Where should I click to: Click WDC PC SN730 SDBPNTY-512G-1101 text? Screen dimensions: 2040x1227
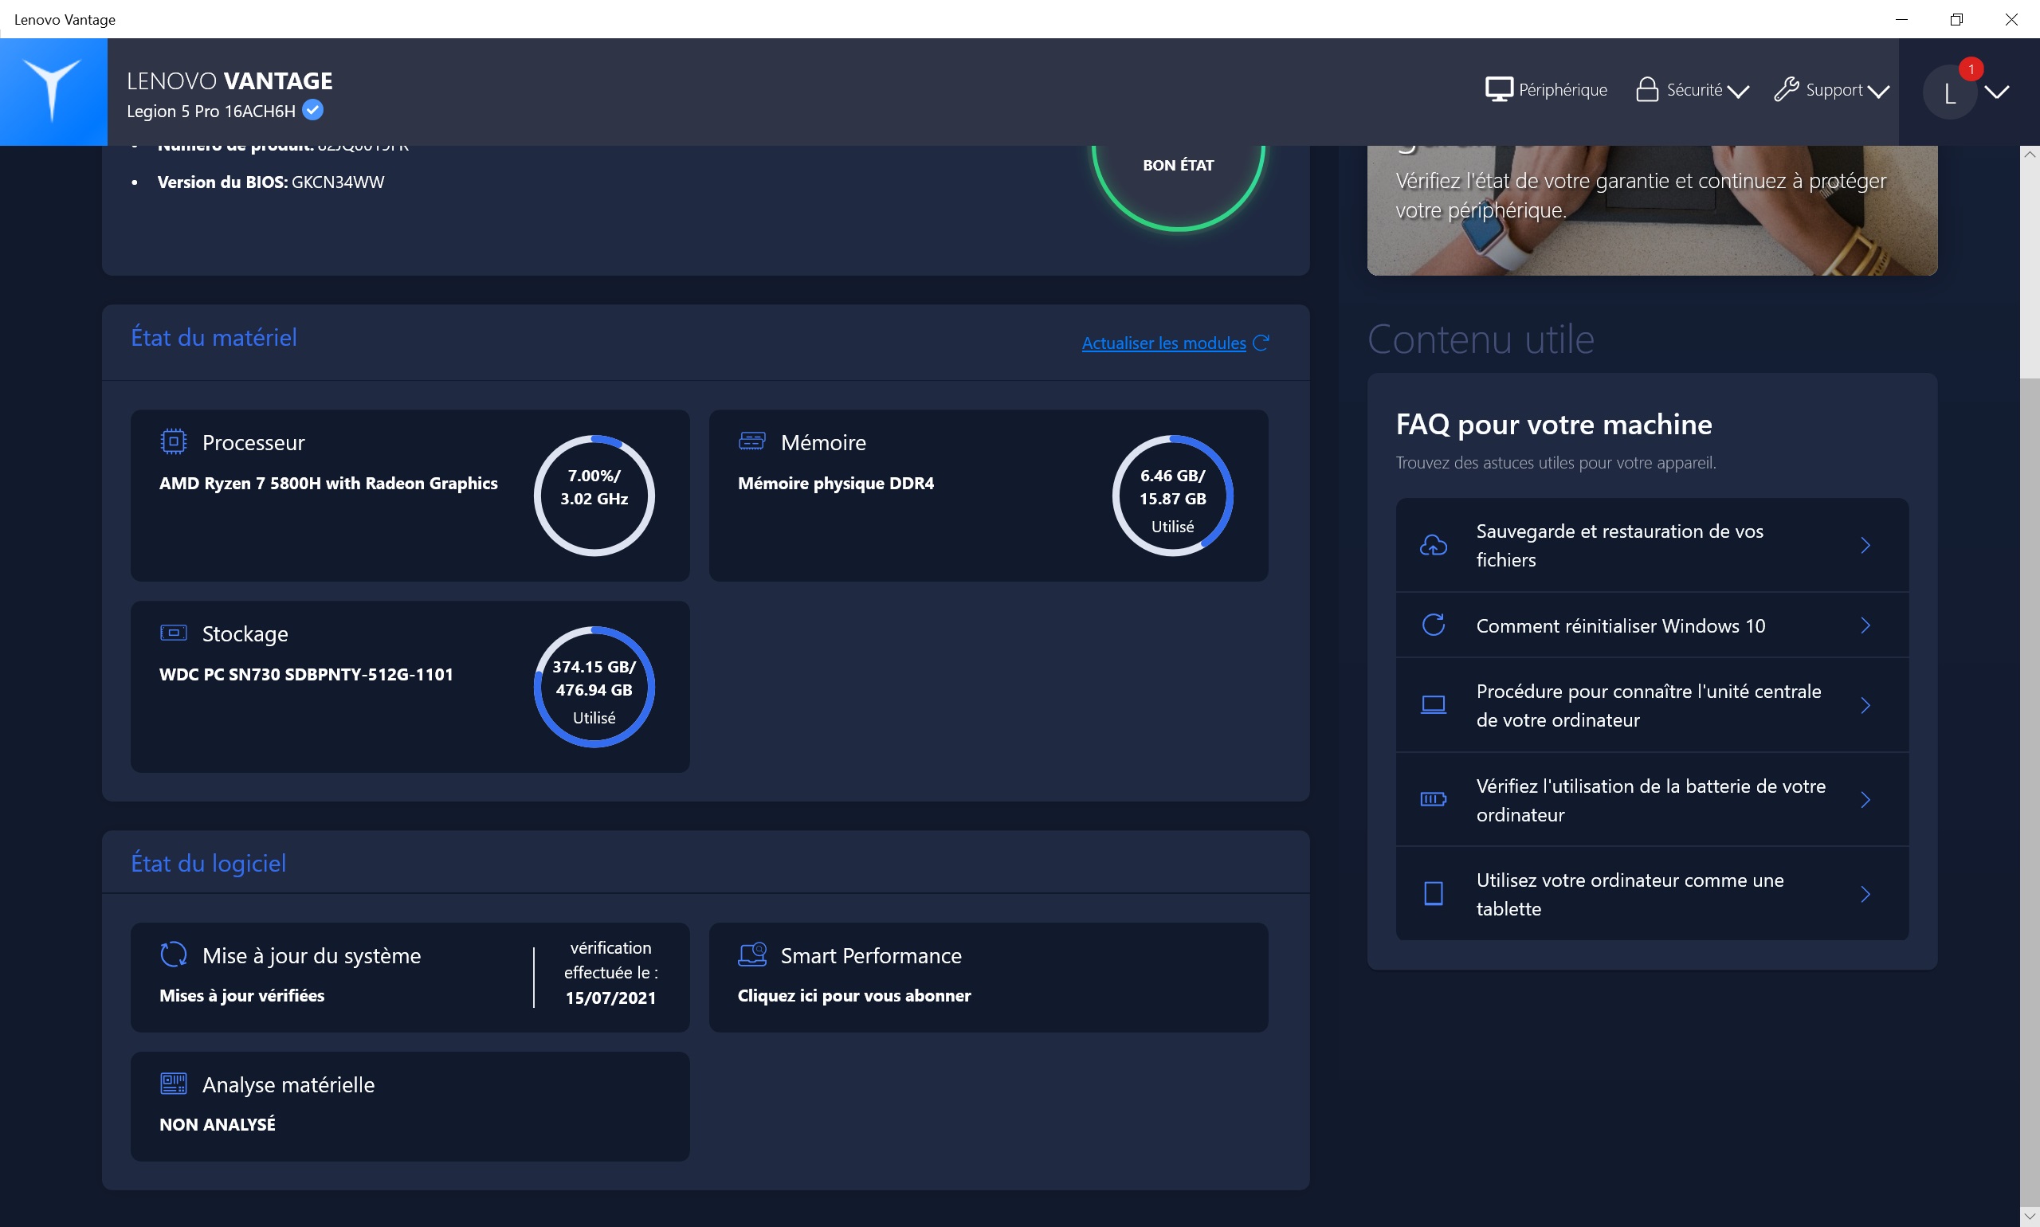pos(305,674)
